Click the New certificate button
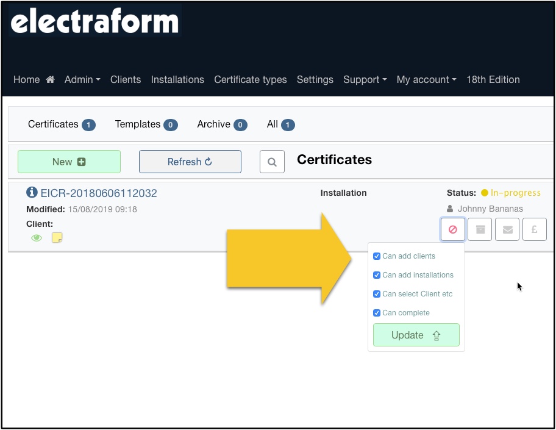Screen dimensions: 556x430 pos(69,162)
